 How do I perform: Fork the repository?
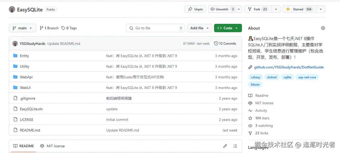click(x=258, y=9)
